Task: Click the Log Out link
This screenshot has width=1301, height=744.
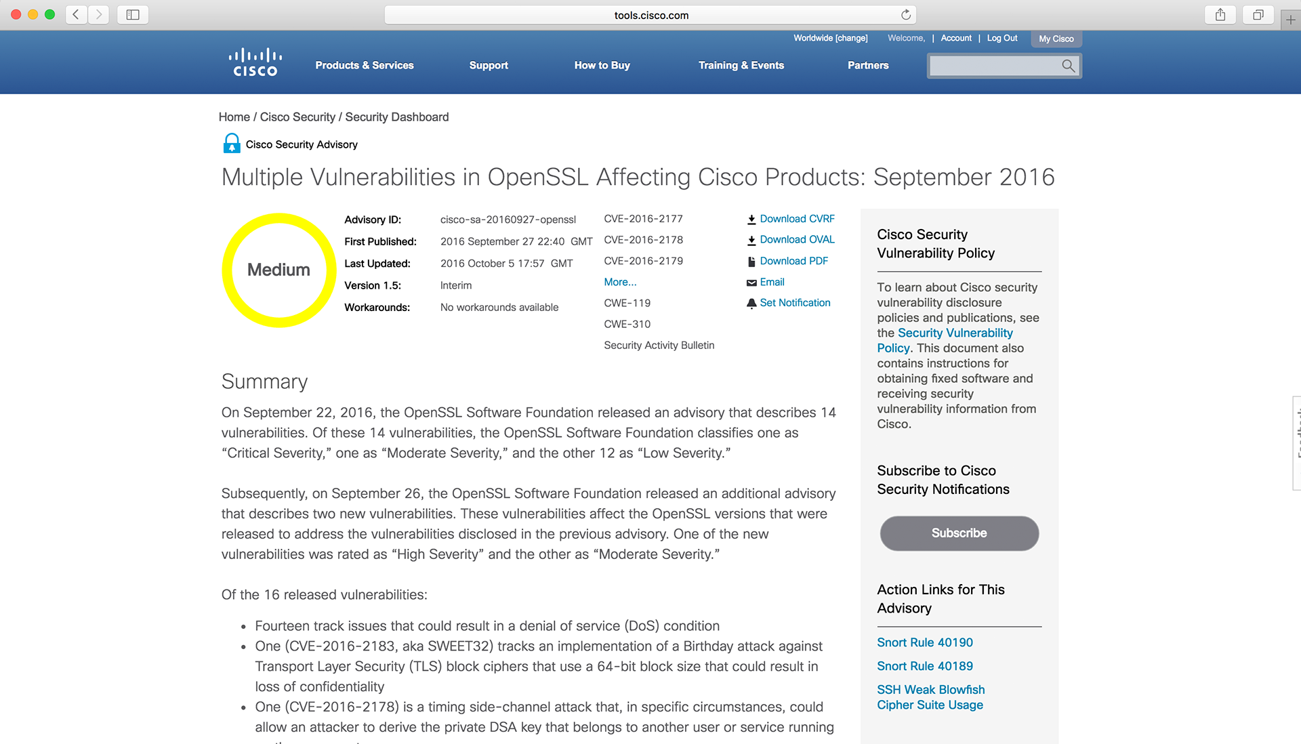Action: 1002,38
